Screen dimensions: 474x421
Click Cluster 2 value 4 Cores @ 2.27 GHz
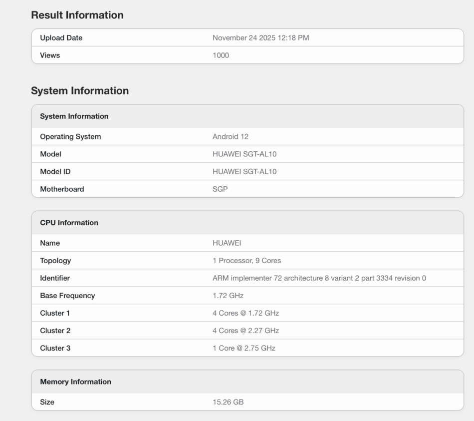coord(245,331)
